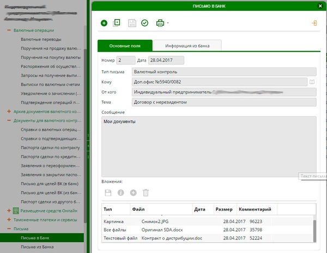Viewport: 327px width, 253px height.
Task: Switch to the Информация из банка tab
Action: [x=187, y=45]
